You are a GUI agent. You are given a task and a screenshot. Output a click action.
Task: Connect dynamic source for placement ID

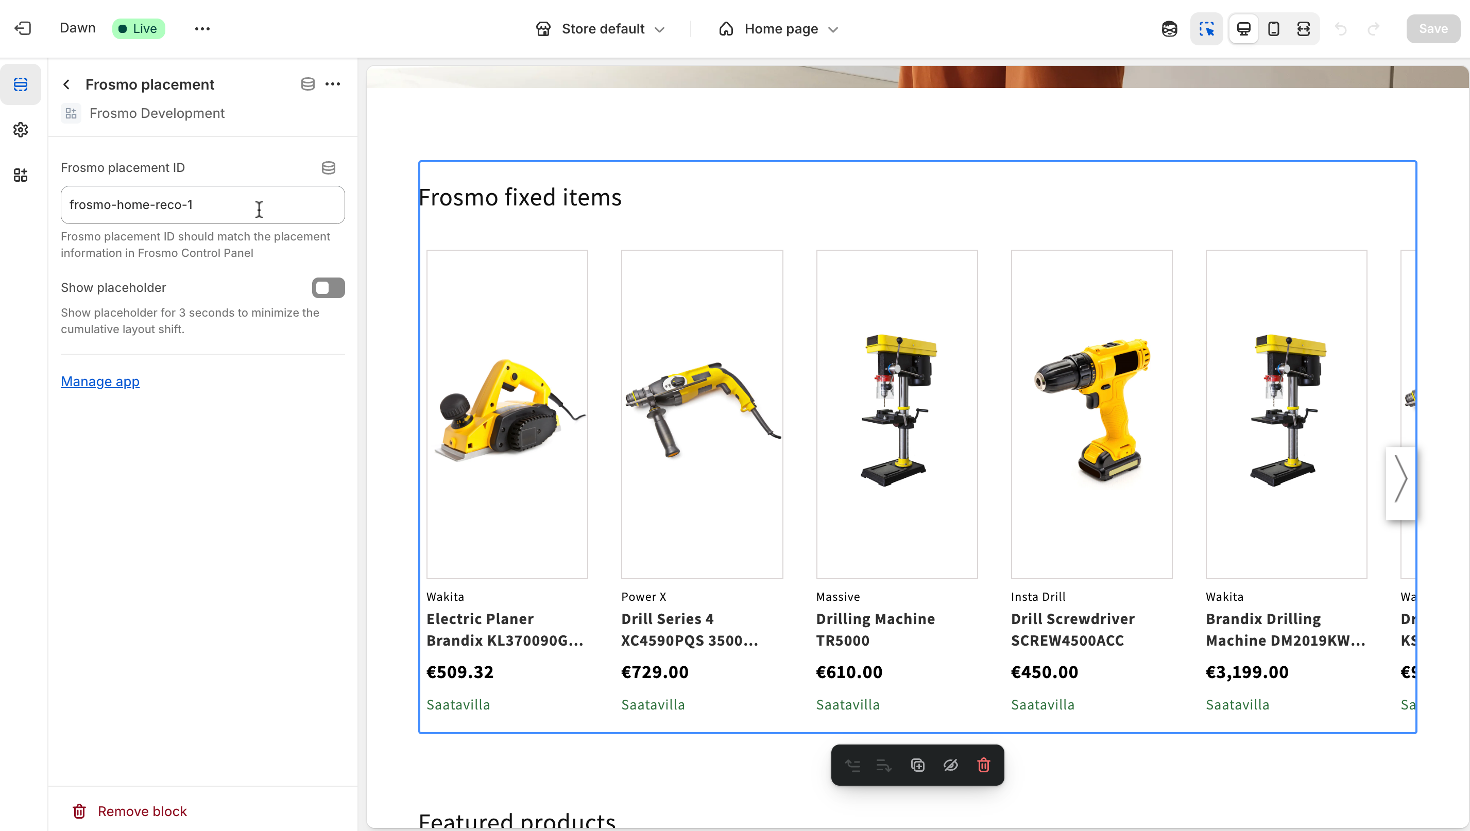pyautogui.click(x=328, y=168)
